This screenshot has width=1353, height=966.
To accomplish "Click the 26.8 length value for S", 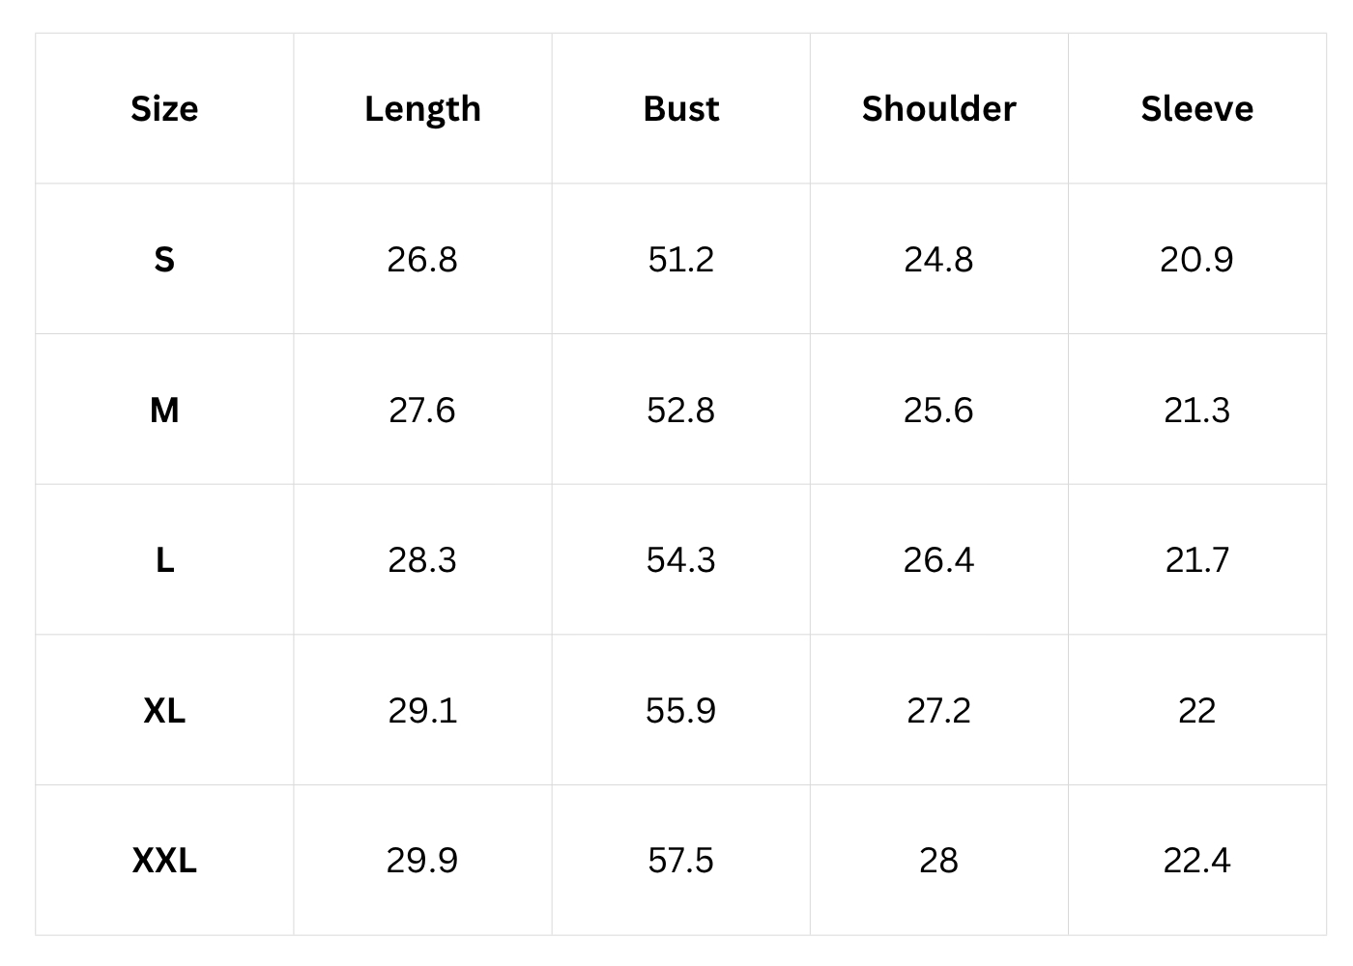I will [x=422, y=259].
